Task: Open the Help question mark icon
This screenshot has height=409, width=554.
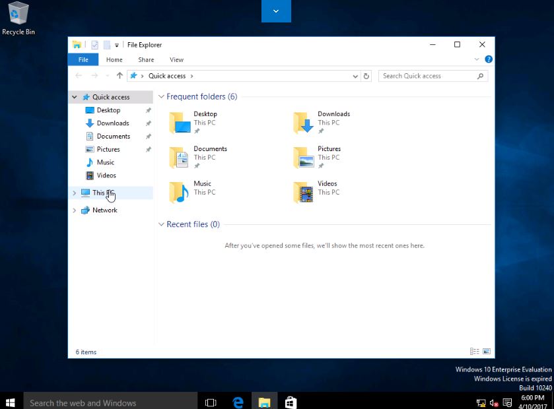Action: (489, 59)
